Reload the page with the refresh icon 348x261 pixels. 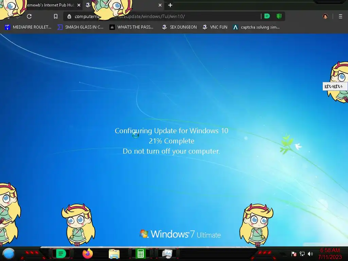[x=29, y=16]
